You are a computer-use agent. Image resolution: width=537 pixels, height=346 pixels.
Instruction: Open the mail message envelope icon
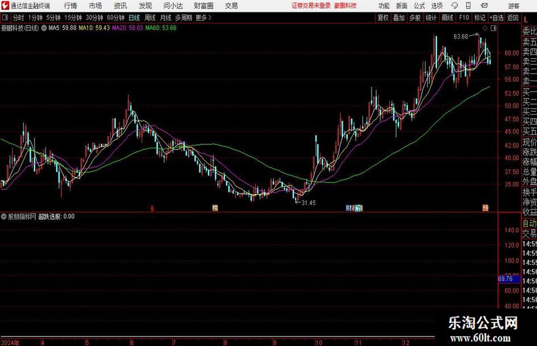tap(484, 6)
